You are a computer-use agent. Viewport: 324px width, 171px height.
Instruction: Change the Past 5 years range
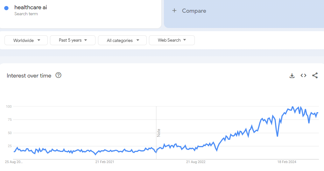point(73,40)
